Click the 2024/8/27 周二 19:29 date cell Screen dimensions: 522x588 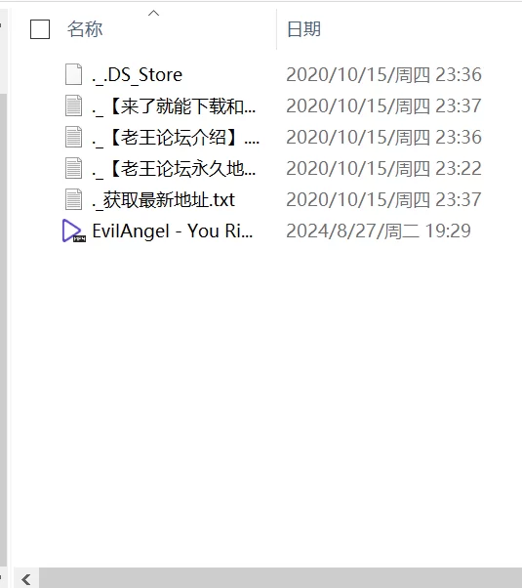click(x=379, y=231)
